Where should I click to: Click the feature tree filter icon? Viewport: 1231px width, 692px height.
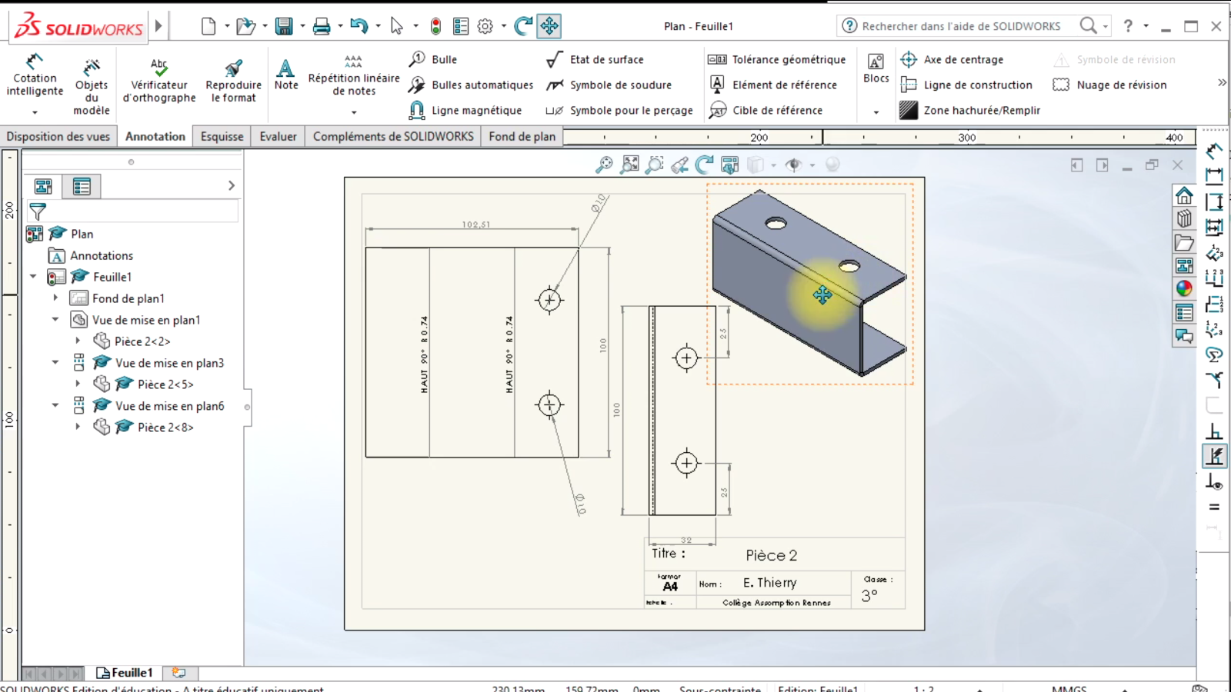coord(37,211)
